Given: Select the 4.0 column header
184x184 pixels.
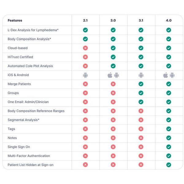Looking at the screenshot, I should tap(169, 21).
